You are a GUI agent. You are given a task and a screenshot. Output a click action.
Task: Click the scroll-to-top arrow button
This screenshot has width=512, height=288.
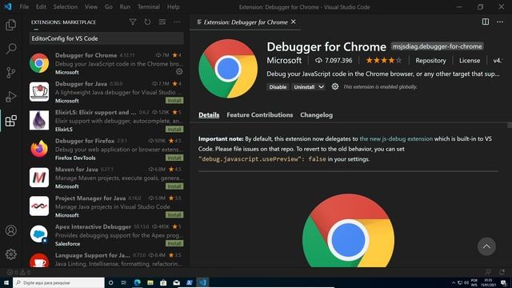tap(486, 246)
